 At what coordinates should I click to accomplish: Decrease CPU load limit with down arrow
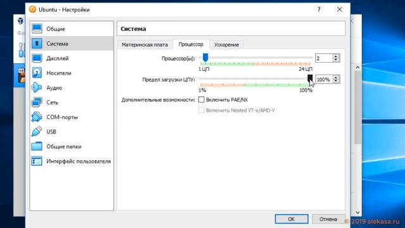pyautogui.click(x=336, y=81)
